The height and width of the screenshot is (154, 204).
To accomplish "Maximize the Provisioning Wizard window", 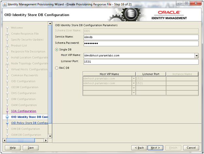I will (186, 3).
